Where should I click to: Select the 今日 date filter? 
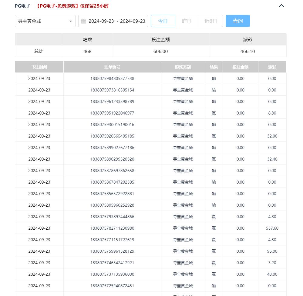pos(163,21)
